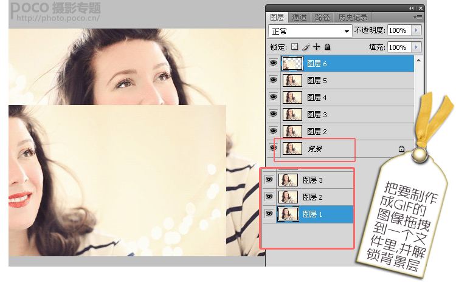Click the layers list scrollbar up arrow
Viewport: 456px width, 286px height.
click(x=418, y=60)
